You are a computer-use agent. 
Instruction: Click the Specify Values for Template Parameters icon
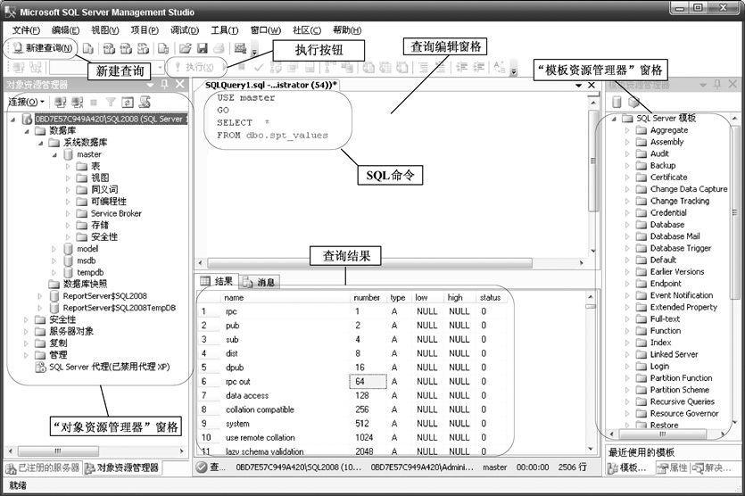click(x=499, y=68)
